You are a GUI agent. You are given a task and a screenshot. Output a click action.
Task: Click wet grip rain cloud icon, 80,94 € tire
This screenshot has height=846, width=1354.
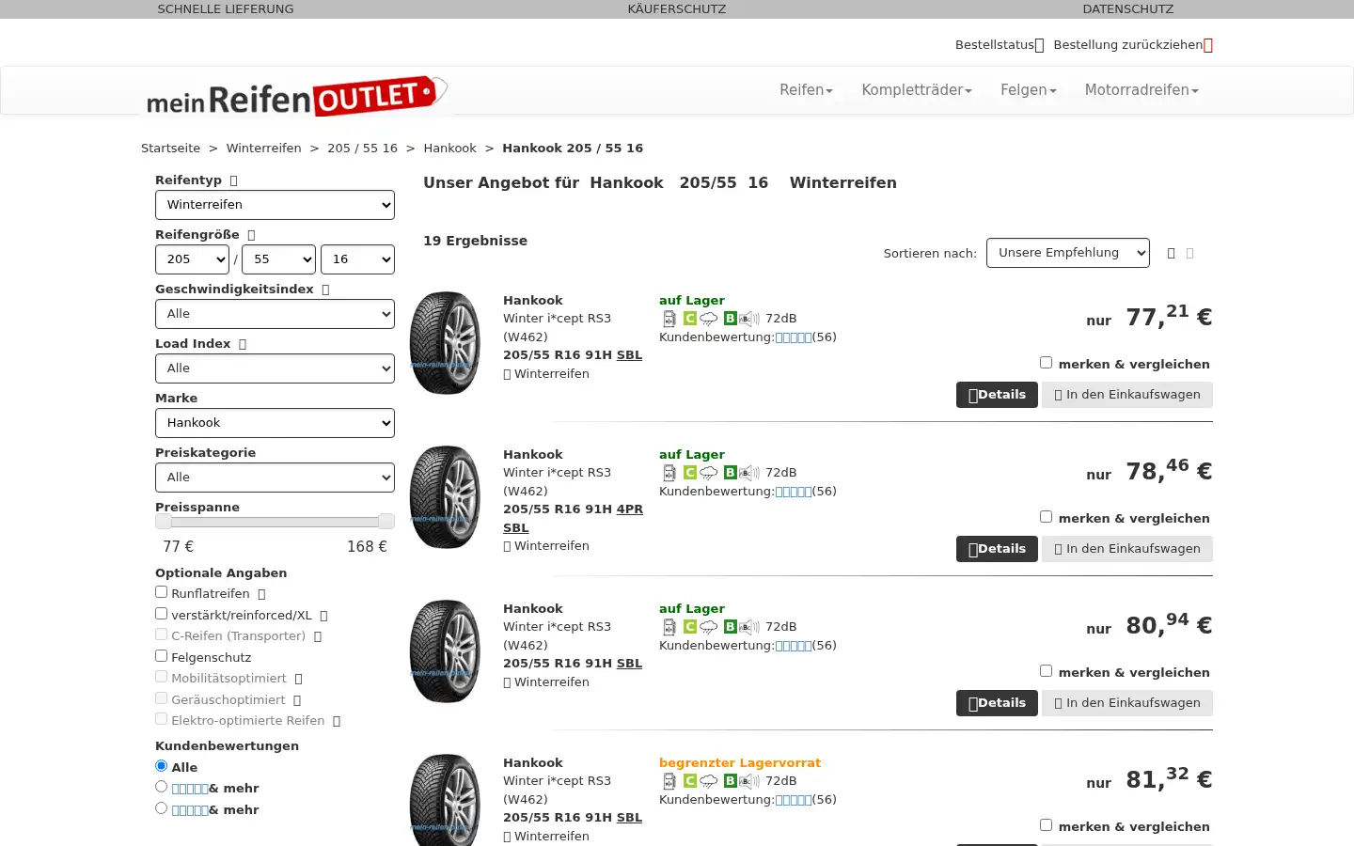[709, 627]
